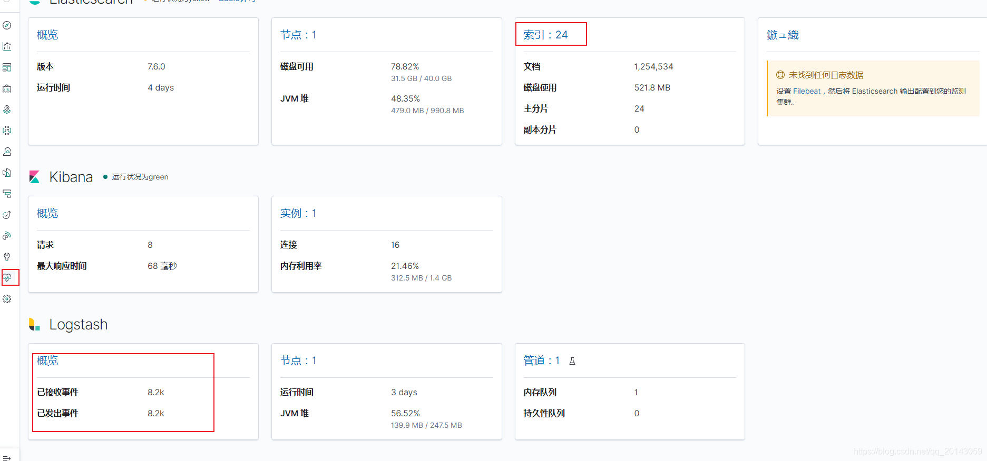Open the Machine Learning sidebar icon
The width and height of the screenshot is (987, 461).
point(7,131)
